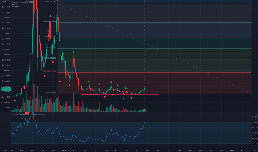Select the Vol · VET indicator legend
258x152 pixels.
click(x=15, y=4)
